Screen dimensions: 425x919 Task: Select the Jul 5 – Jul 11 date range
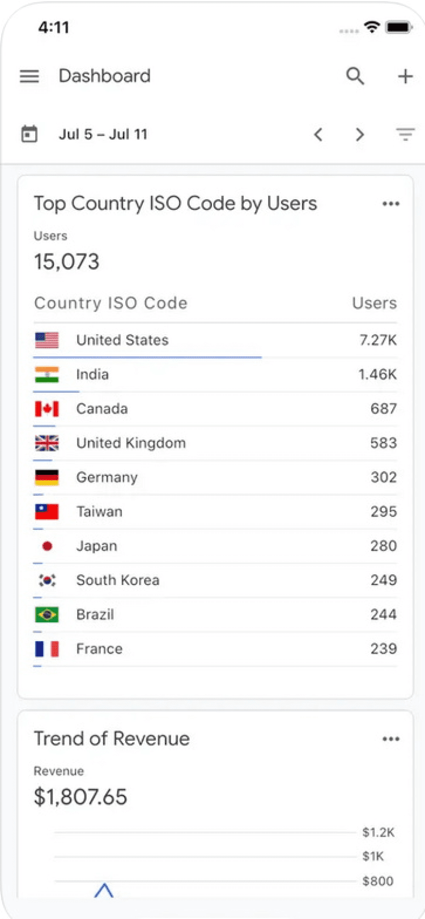click(x=103, y=134)
